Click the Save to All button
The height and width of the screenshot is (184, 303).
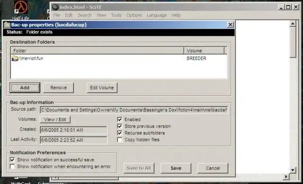click(x=139, y=168)
